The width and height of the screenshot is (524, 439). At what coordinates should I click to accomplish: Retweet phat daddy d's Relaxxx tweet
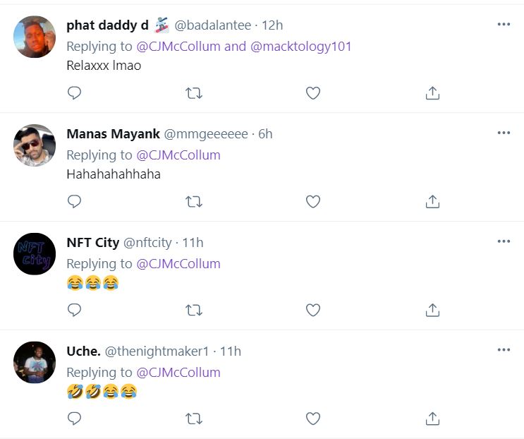click(x=193, y=93)
